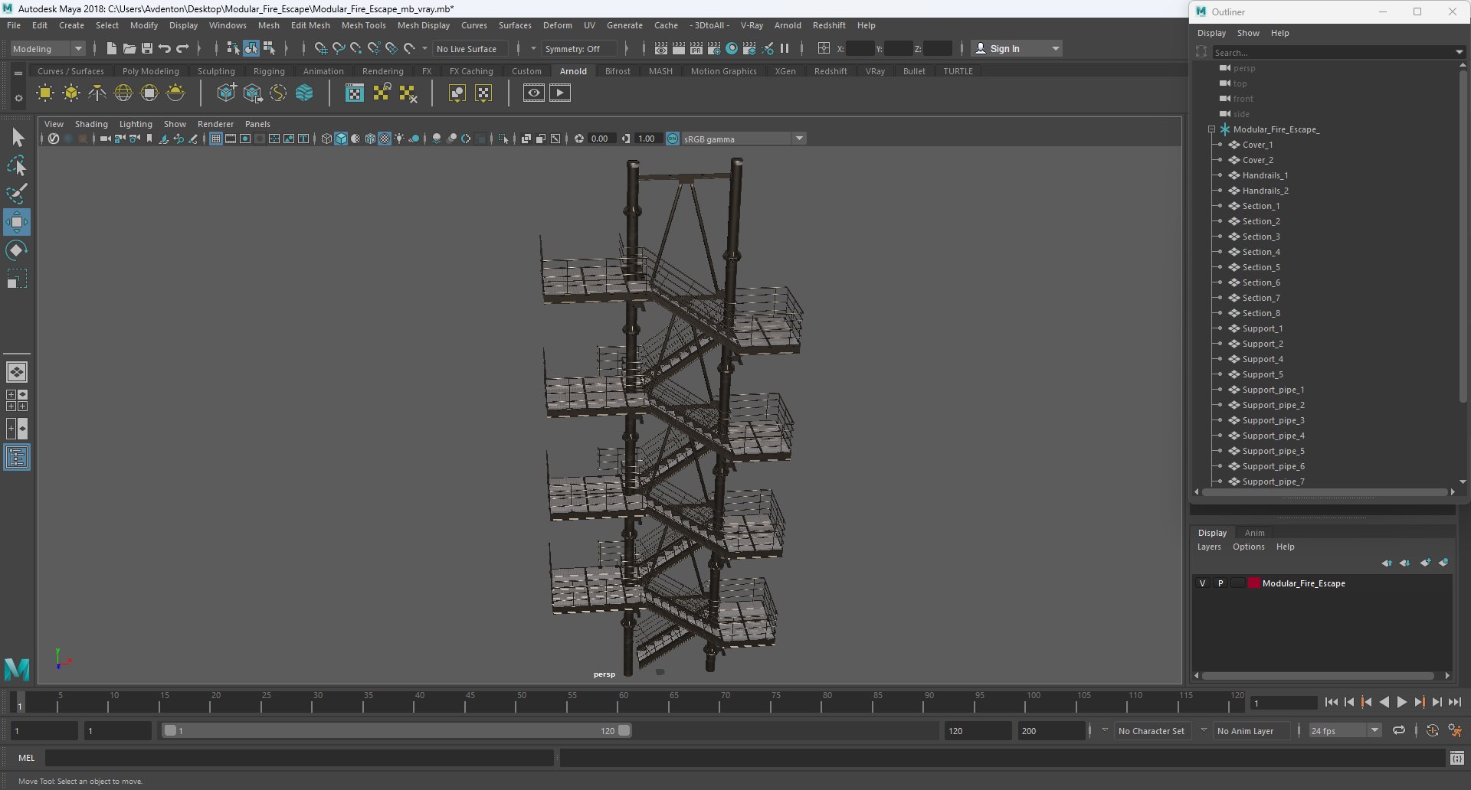Create an Arnold volume from the shelf
1471x790 pixels.
[304, 93]
